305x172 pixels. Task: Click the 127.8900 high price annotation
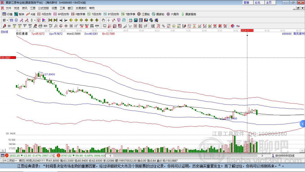click(x=49, y=74)
